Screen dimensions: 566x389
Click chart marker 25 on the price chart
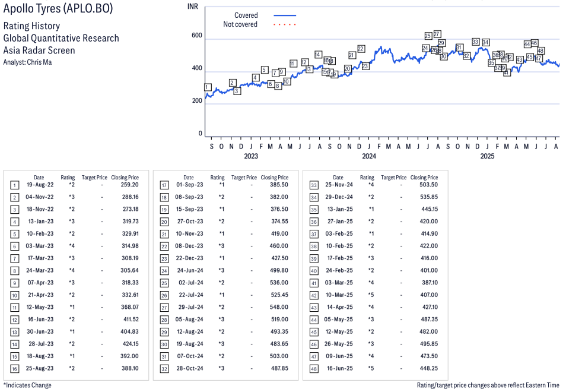tap(428, 36)
